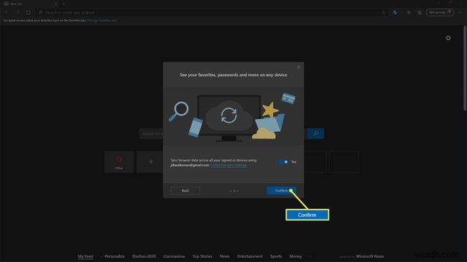Click the Not syncing profile button

point(440,12)
